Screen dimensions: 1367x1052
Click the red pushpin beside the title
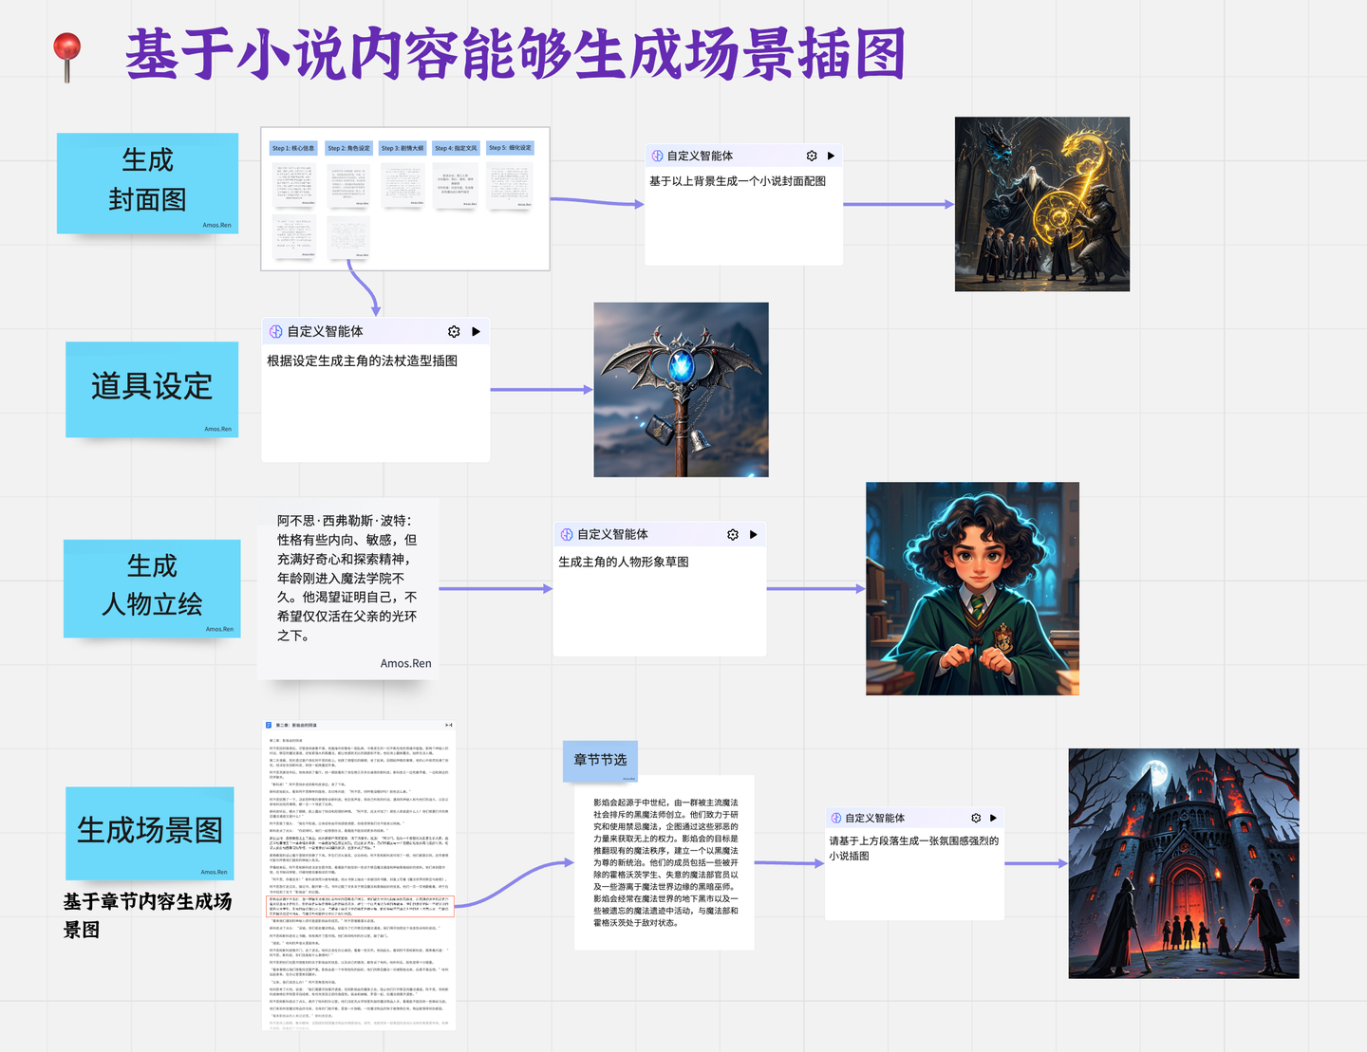[x=66, y=56]
